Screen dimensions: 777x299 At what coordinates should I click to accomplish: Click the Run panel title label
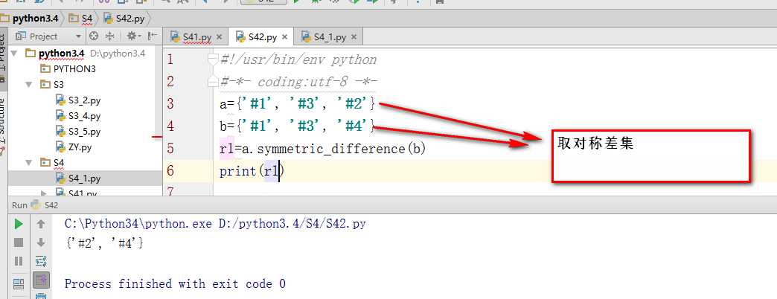click(19, 205)
